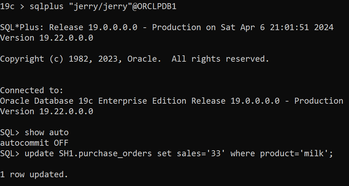The image size is (349, 186).
Task: Click the second "Version 19.22.0.0.0" line
Action: pyautogui.click(x=47, y=111)
